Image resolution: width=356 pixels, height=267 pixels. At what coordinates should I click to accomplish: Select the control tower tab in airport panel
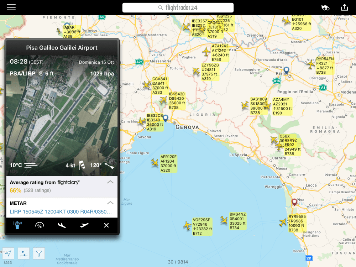tap(17, 225)
